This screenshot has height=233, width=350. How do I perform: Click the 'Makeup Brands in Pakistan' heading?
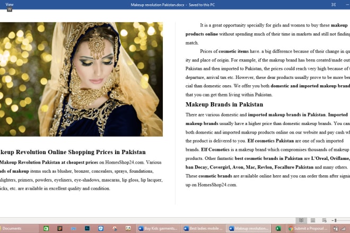pos(224,104)
